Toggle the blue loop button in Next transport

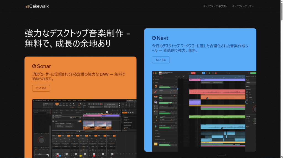point(204,73)
